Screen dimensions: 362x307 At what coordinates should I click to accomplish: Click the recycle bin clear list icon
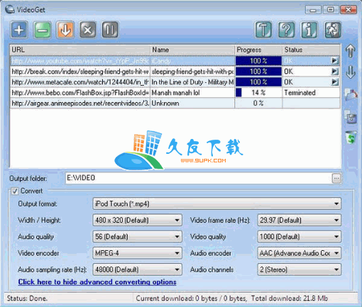click(351, 138)
